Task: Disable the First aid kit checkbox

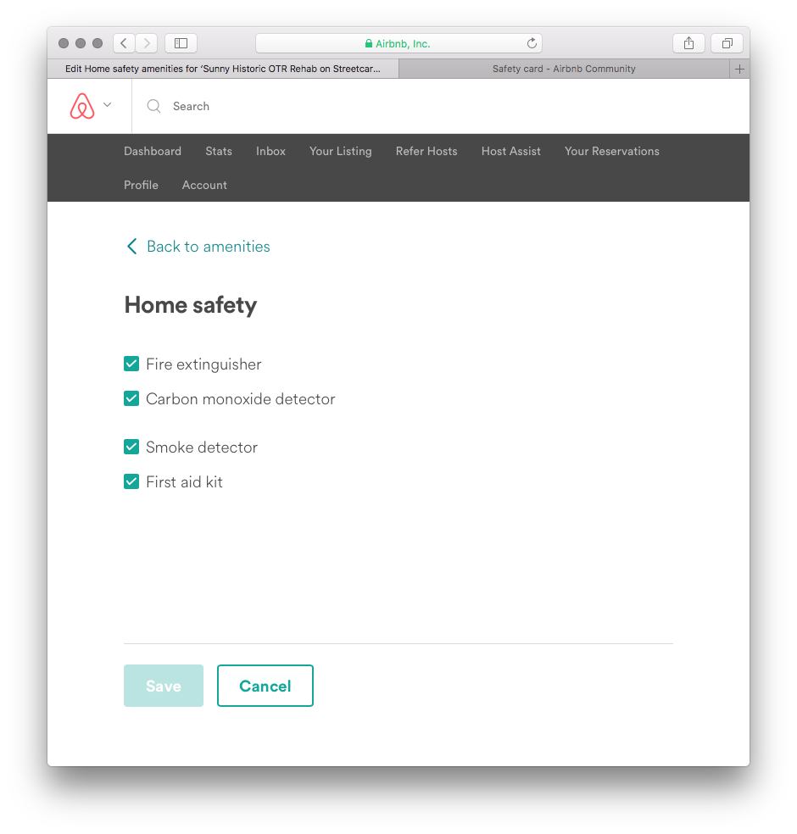Action: click(x=131, y=482)
